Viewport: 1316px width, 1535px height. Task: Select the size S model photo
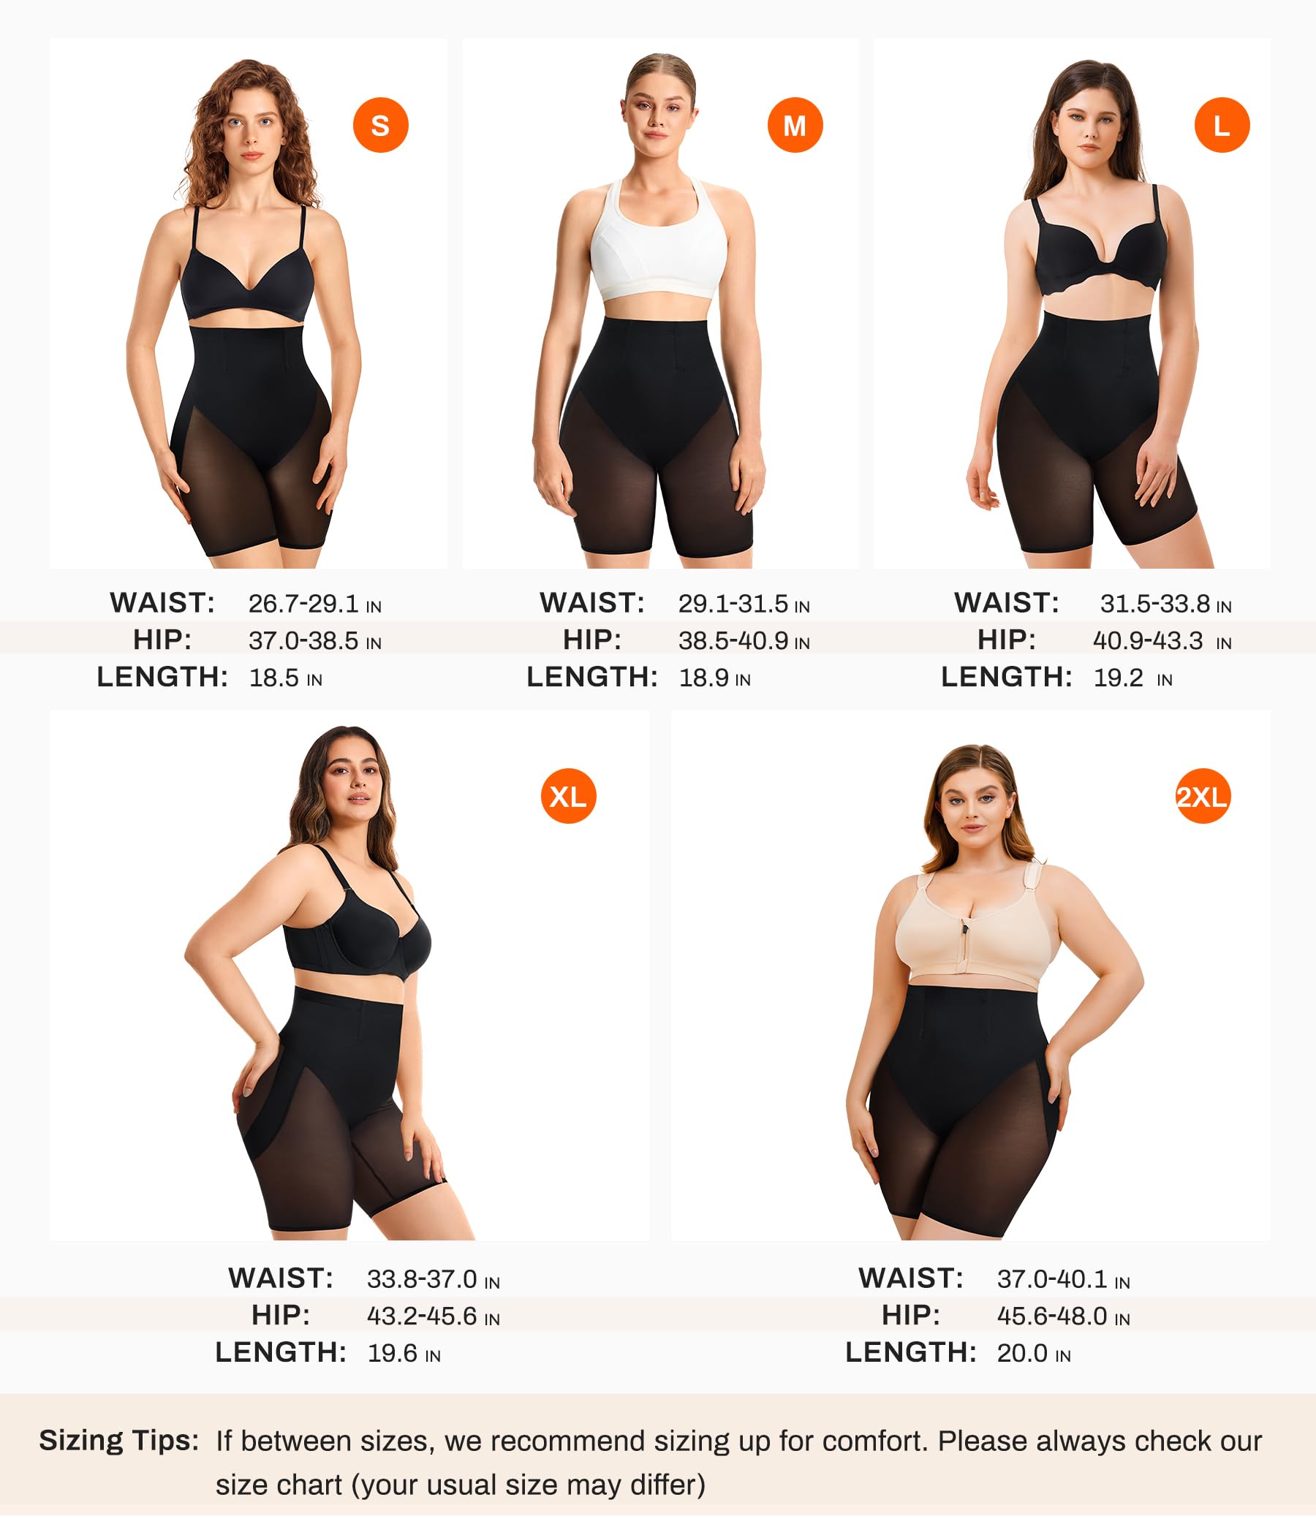tap(249, 304)
